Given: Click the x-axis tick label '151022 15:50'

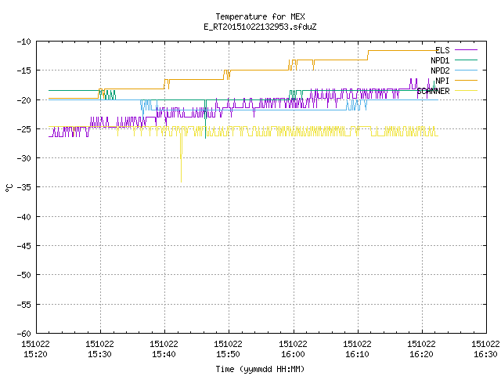Looking at the screenshot, I should pyautogui.click(x=228, y=349).
